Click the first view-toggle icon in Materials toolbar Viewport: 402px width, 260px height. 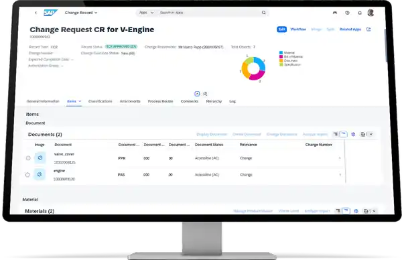pos(338,211)
